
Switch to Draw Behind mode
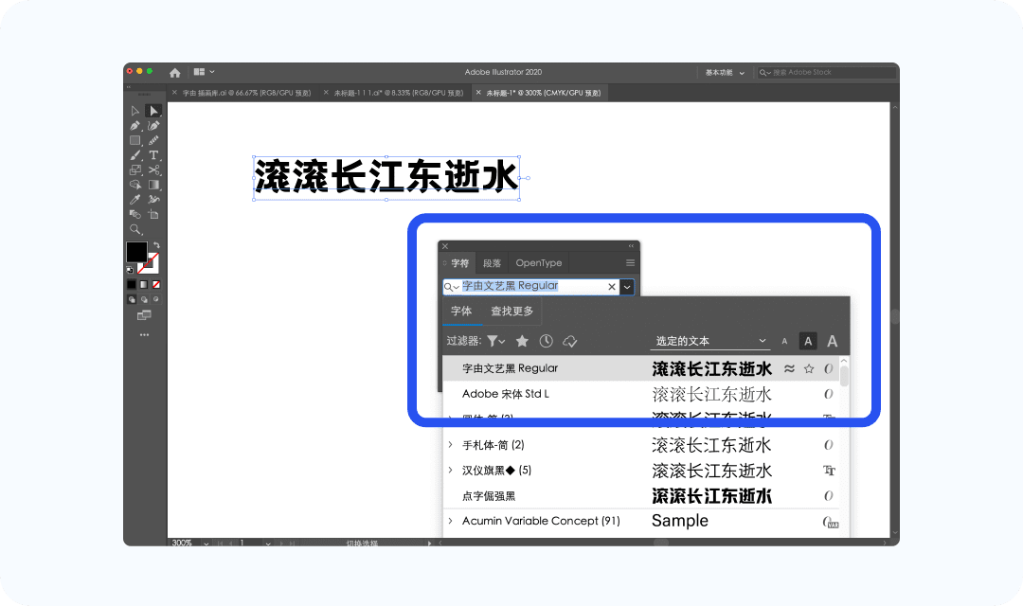coord(144,299)
